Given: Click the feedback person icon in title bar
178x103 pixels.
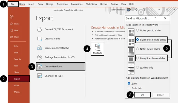Looking at the screenshot, I should [144, 10].
